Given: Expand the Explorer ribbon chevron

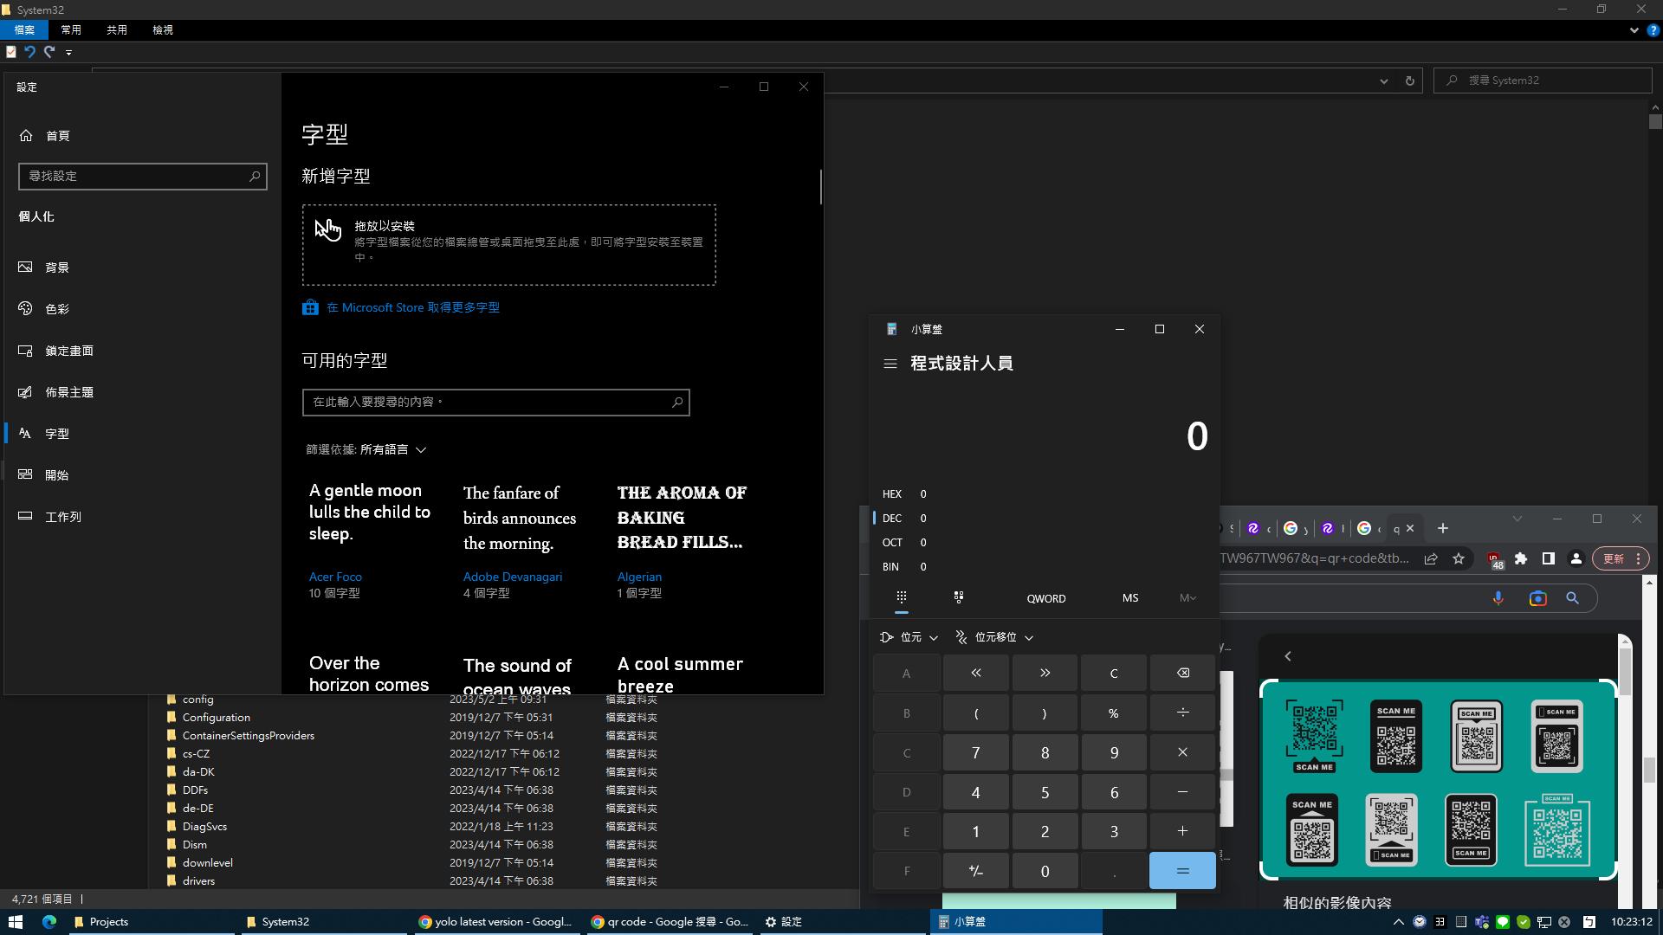Looking at the screenshot, I should pyautogui.click(x=1634, y=29).
